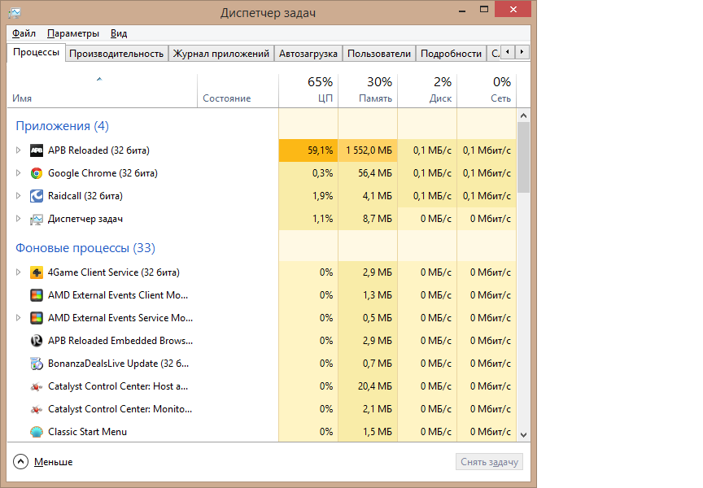Click the 1,9% CPU cell
Image resolution: width=703 pixels, height=488 pixels.
pos(308,196)
